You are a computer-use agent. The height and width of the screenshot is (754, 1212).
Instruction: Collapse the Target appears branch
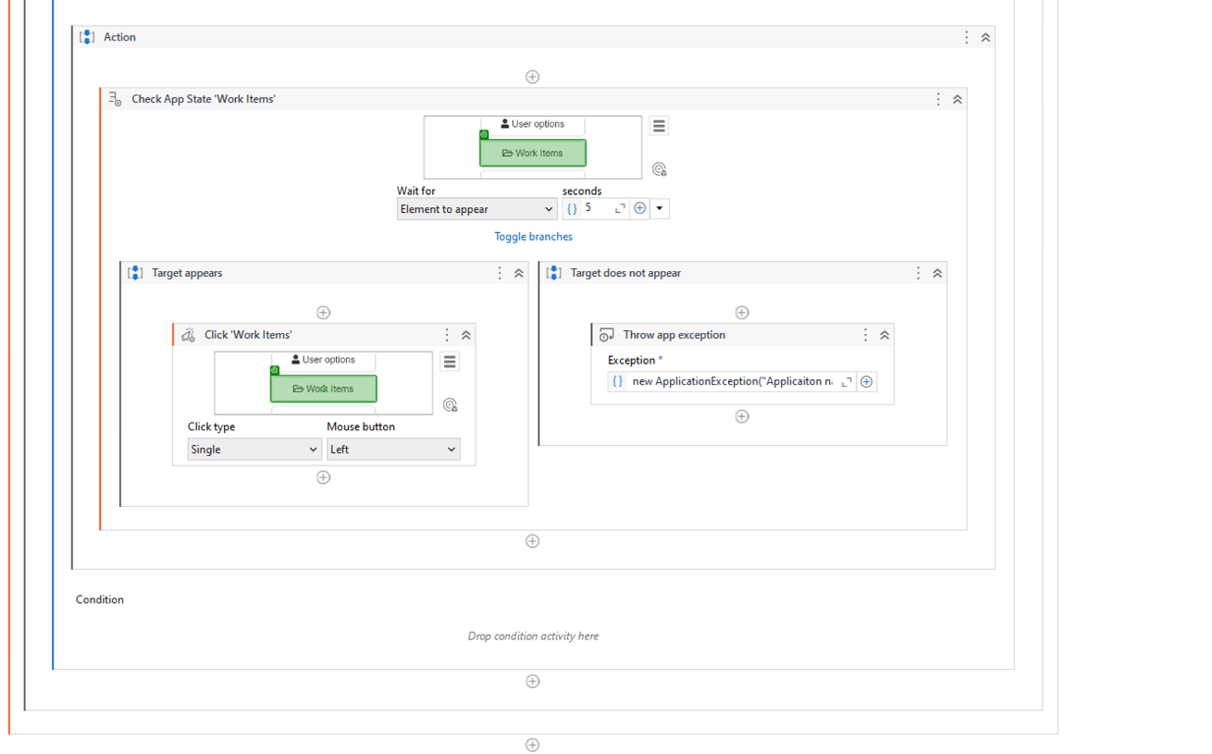click(519, 273)
